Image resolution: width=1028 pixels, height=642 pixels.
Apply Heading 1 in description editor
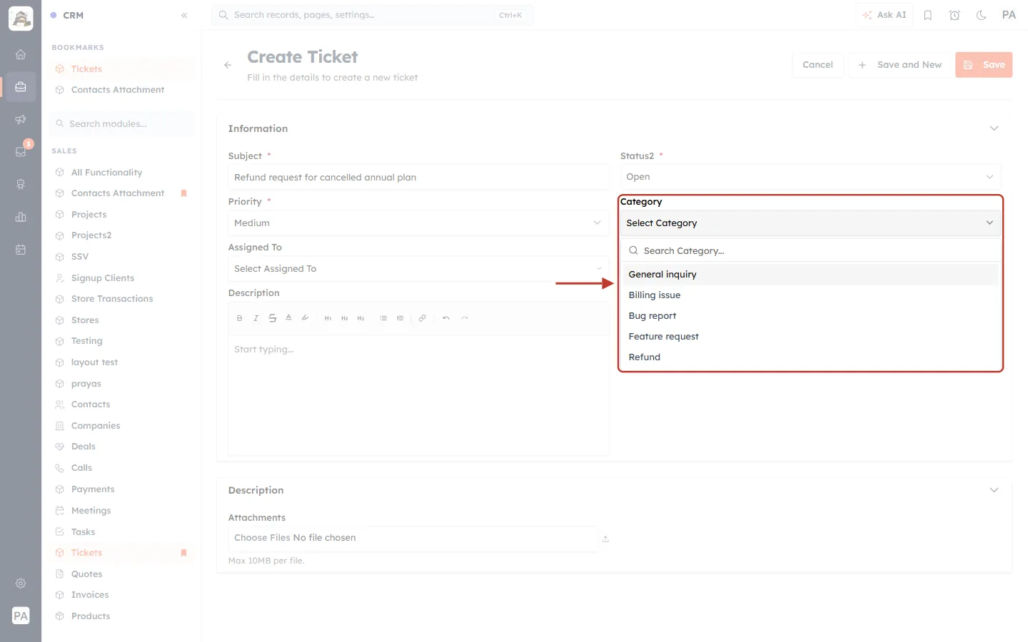point(328,318)
